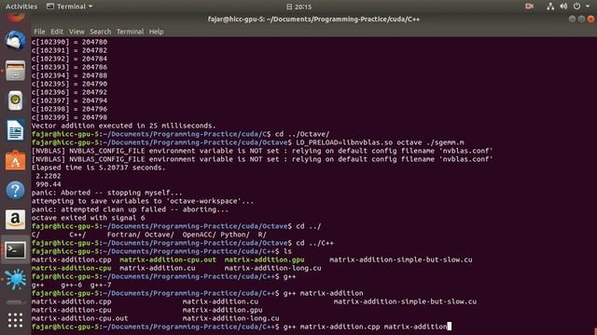This screenshot has width=597, height=335.
Task: Click 'Fortran/' in directory completion list
Action: pos(124,234)
